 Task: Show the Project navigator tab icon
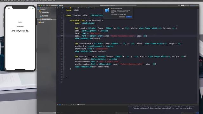pos(38,8)
